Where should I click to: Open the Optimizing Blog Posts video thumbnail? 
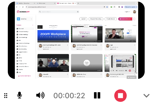tap(87, 34)
